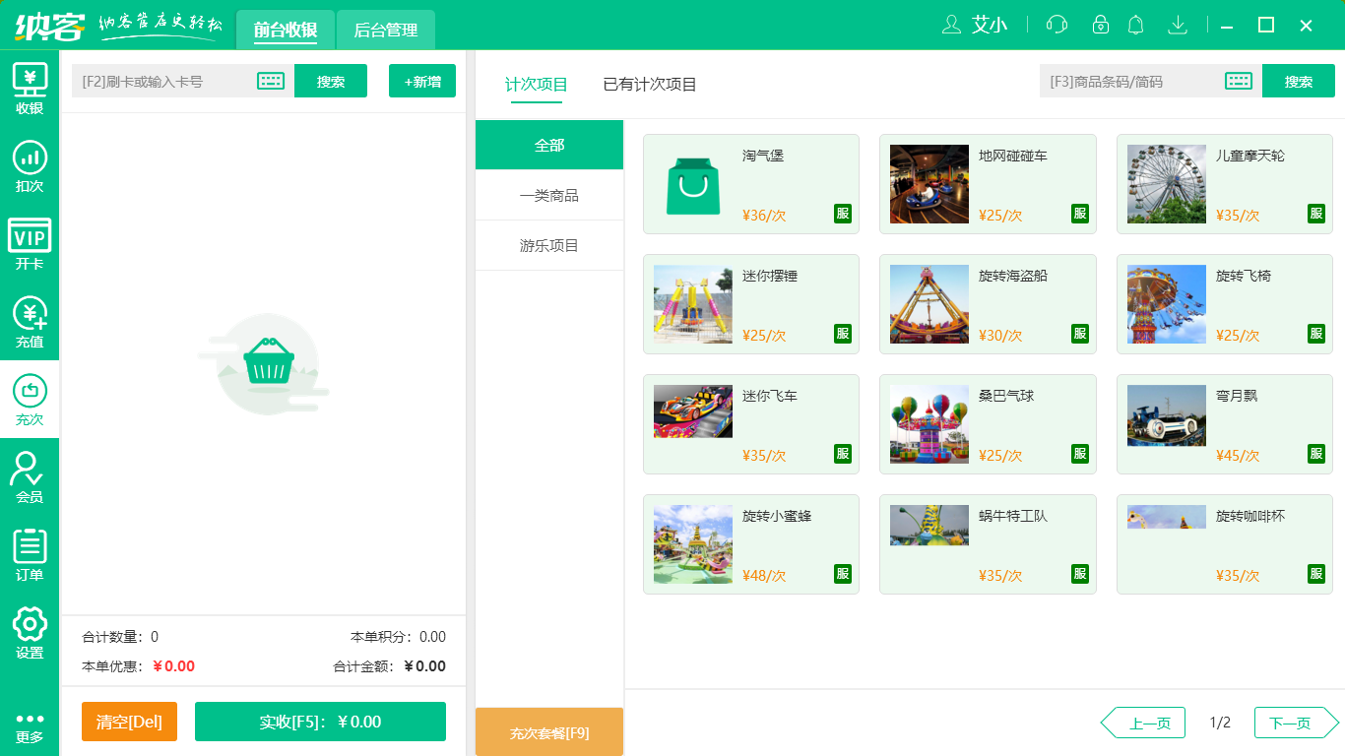Click the headset customer-service icon
Screen dimensions: 1345x756
pos(1056,25)
